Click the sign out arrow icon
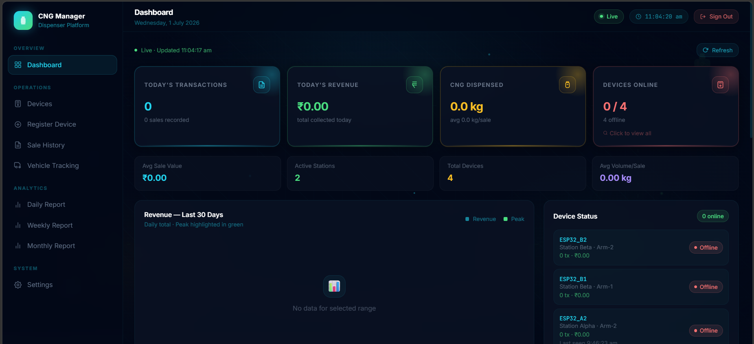This screenshot has width=754, height=344. [x=703, y=17]
